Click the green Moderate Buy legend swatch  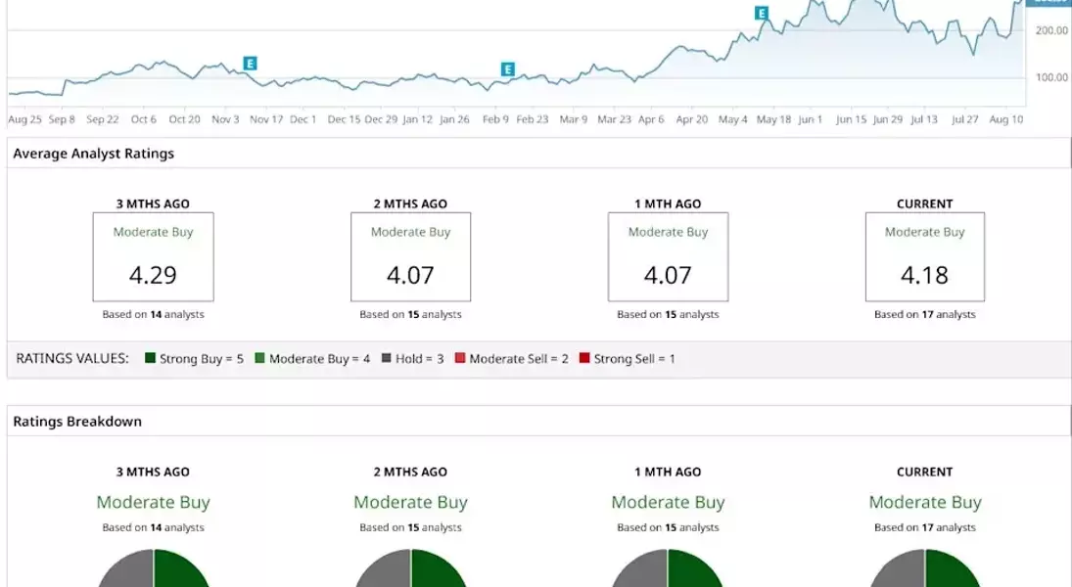(x=259, y=358)
